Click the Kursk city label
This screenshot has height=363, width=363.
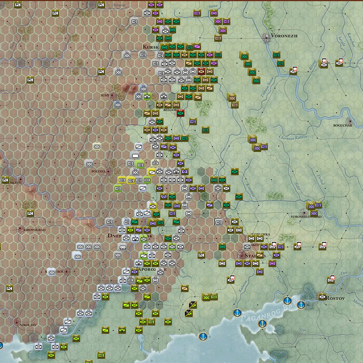[151, 47]
